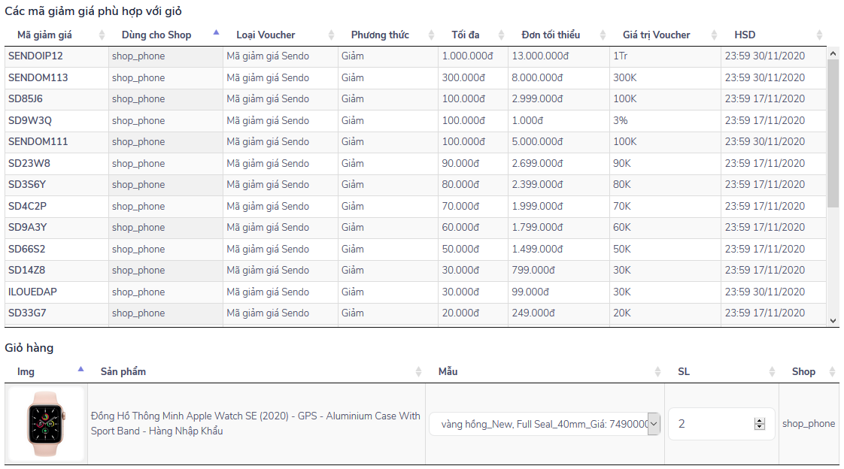This screenshot has height=469, width=844.
Task: Open the Apple Watch SE product thumbnail
Action: pos(46,424)
